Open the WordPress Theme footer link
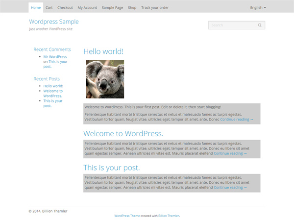Screen dimensions: 294x220 127,216
